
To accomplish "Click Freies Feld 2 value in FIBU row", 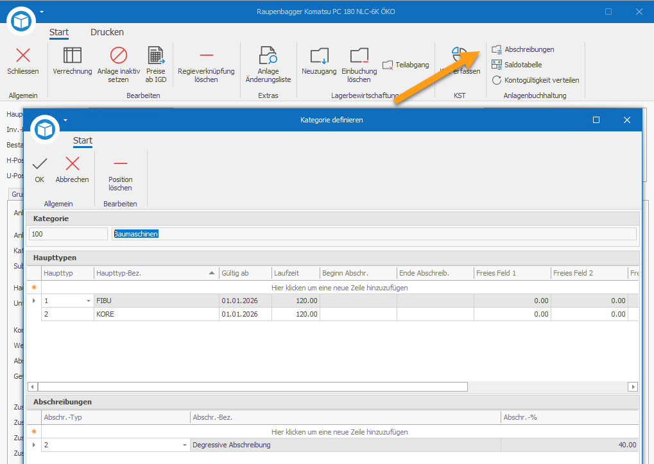I will (x=589, y=301).
